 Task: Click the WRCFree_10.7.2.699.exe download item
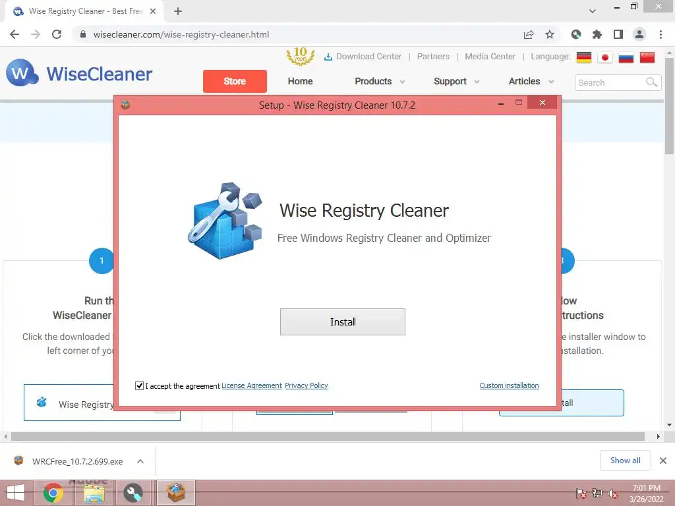pyautogui.click(x=76, y=461)
